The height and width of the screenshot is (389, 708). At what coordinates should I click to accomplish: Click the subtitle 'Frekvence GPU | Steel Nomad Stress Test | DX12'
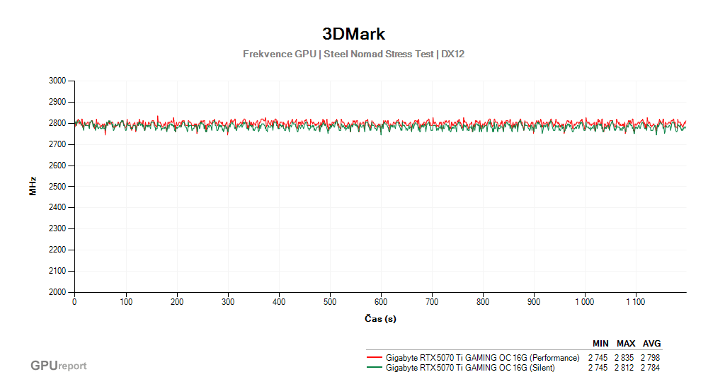pyautogui.click(x=353, y=54)
